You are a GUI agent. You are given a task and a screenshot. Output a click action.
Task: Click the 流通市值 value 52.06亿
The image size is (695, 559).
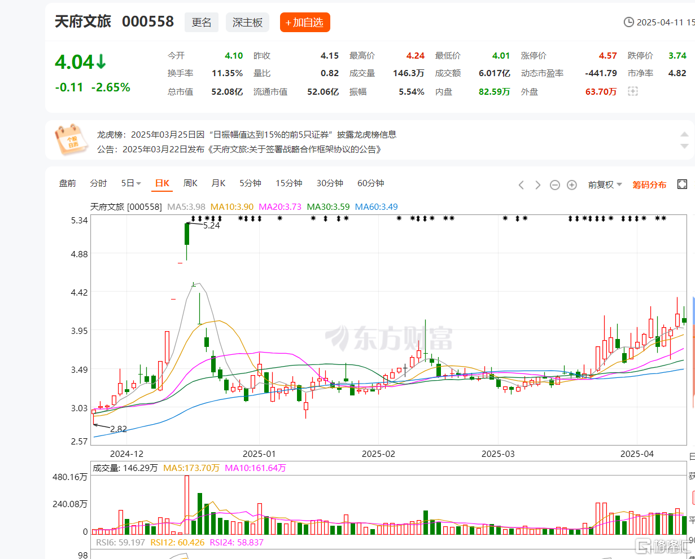click(x=323, y=91)
